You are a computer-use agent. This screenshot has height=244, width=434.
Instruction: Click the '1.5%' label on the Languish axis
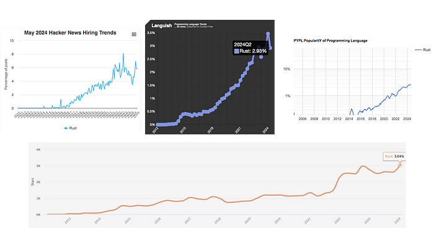[x=151, y=85]
